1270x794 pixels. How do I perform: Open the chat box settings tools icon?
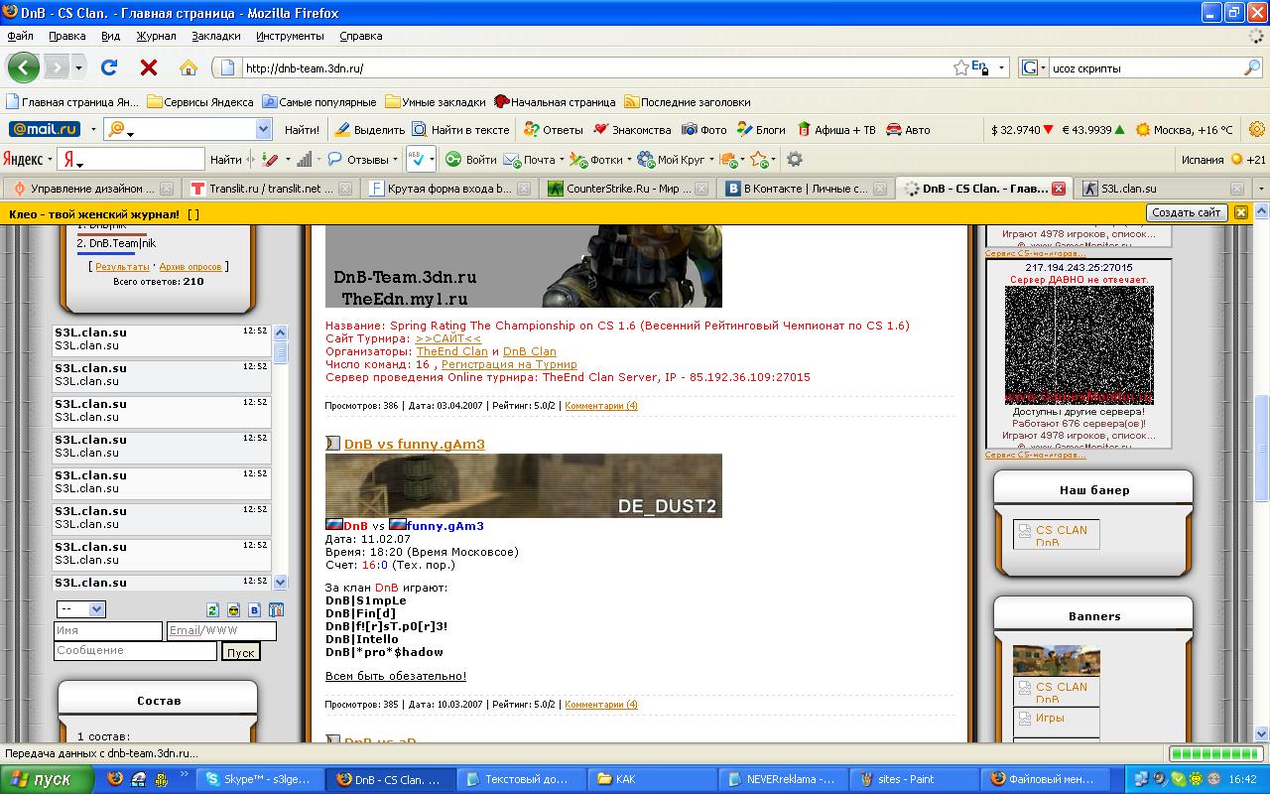(276, 609)
